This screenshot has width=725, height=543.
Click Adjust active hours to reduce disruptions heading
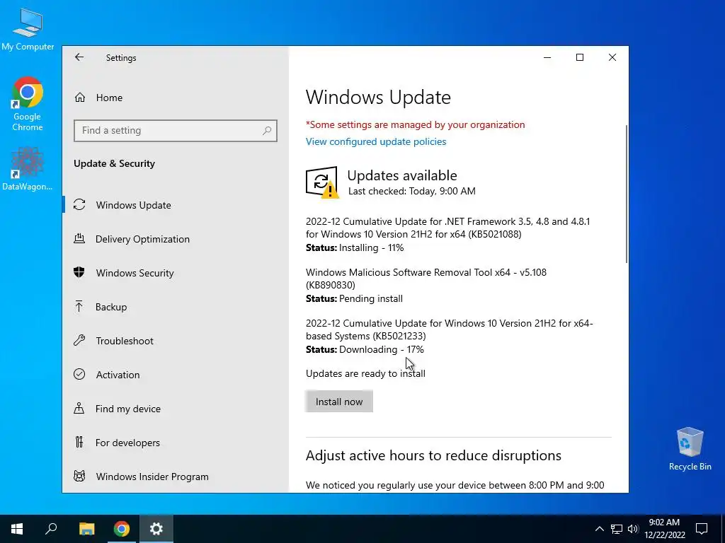(433, 456)
